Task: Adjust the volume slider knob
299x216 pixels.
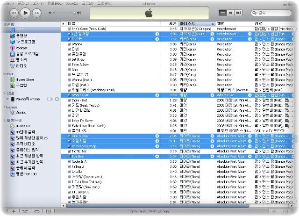Action: pyautogui.click(x=74, y=13)
